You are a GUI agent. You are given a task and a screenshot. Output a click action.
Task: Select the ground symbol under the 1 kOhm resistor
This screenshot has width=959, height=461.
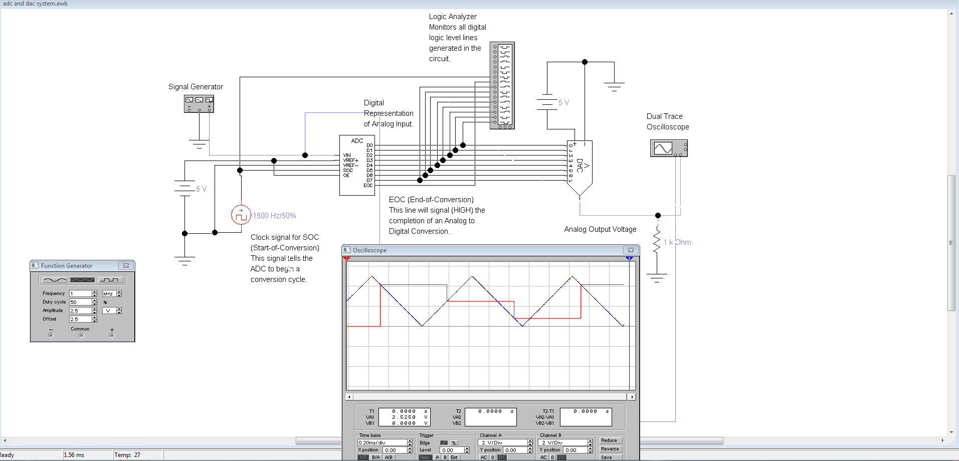coord(657,278)
